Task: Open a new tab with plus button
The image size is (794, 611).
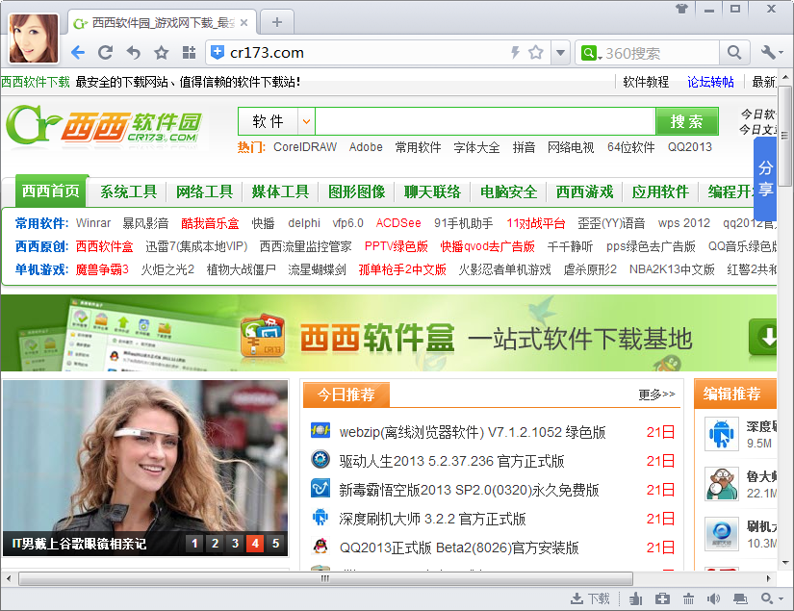Action: point(276,22)
